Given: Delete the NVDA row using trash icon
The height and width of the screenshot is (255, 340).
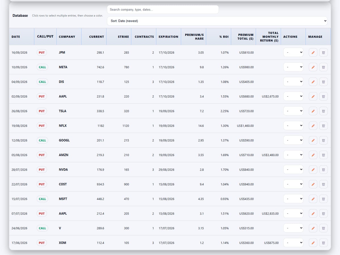Looking at the screenshot, I should (323, 170).
